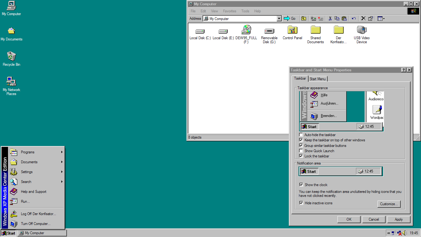Open the Control Panel icon
The image size is (421, 237).
coord(292,30)
